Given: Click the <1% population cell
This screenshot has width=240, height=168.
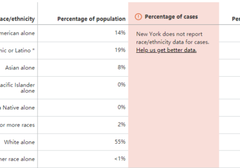Looking at the screenshot, I should (x=120, y=159).
